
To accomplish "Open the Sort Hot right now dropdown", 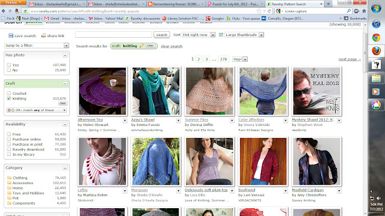I will click(x=199, y=35).
